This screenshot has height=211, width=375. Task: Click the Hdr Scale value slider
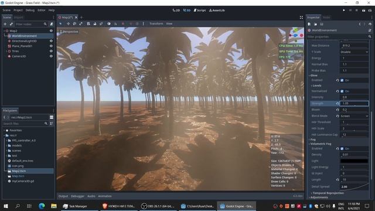point(354,128)
